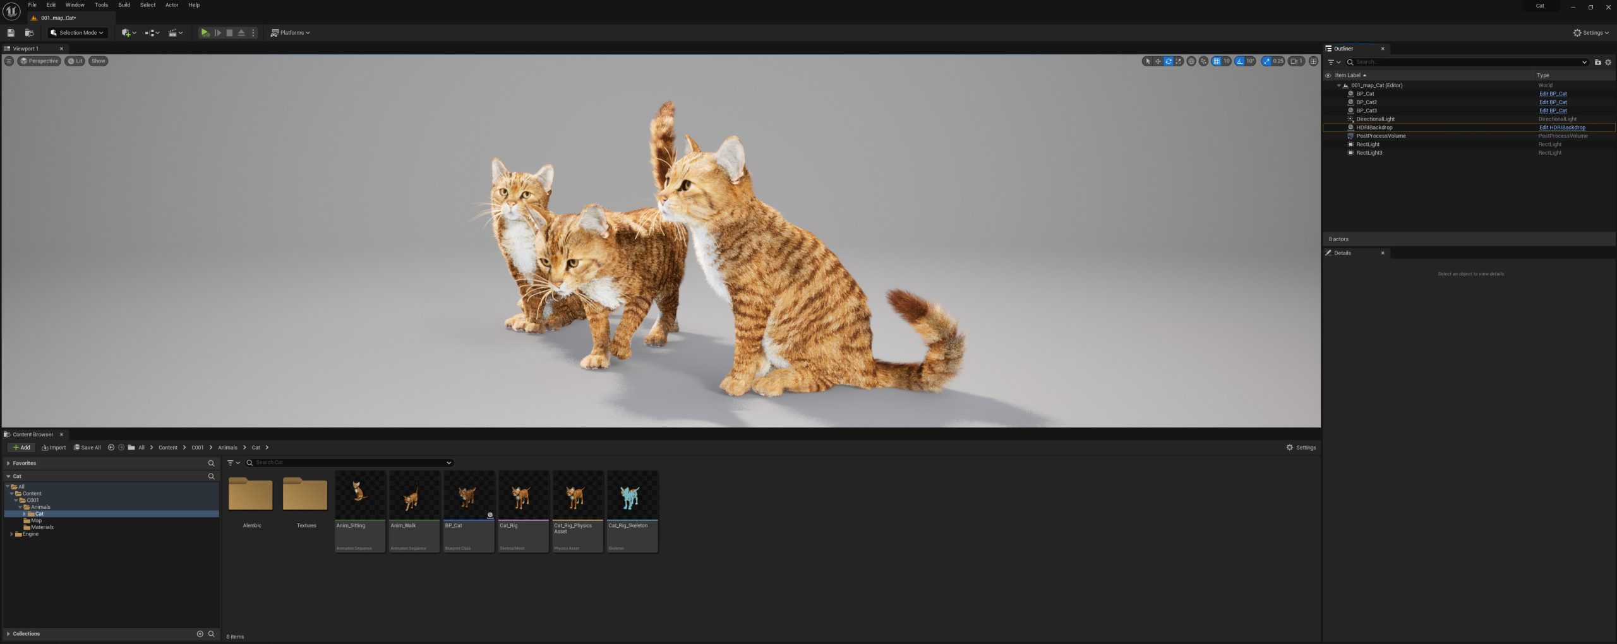Open the Perspective view mode button
1617x644 pixels.
[x=39, y=61]
